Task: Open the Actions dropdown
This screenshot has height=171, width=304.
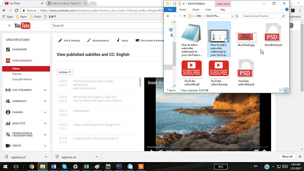Action: click(x=65, y=72)
